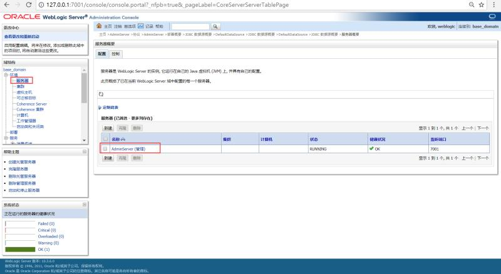Collapse the help topics panel

(x=85, y=151)
